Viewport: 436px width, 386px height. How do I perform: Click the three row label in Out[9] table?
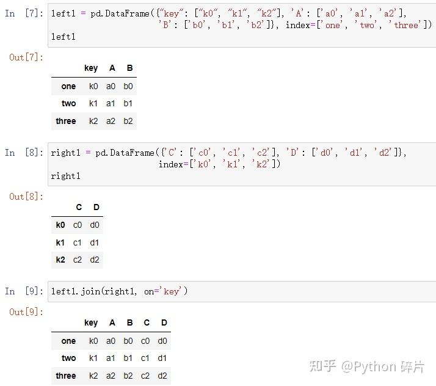(66, 376)
